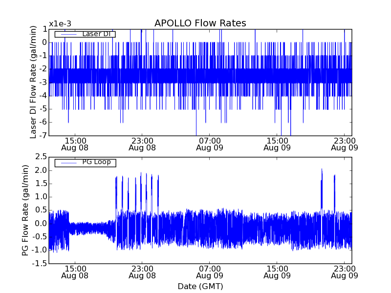The height and width of the screenshot is (293, 391).
Task: Click the 'APOLLO Flow Rates' chart title
Action: click(200, 23)
